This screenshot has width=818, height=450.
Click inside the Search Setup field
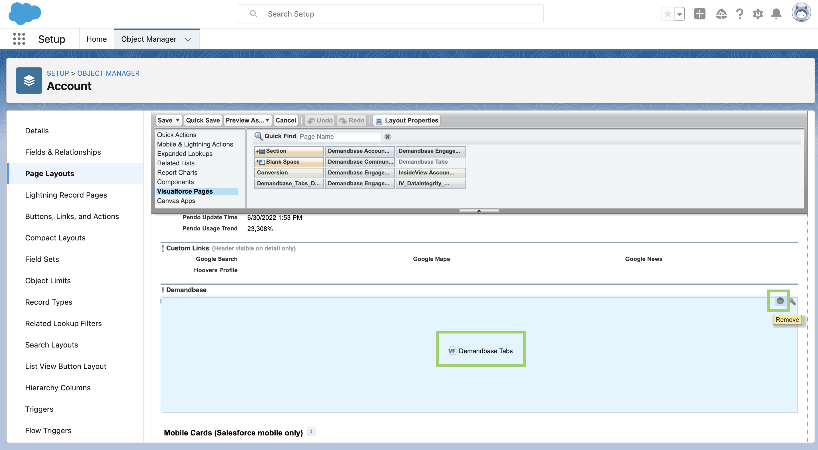[x=391, y=14]
